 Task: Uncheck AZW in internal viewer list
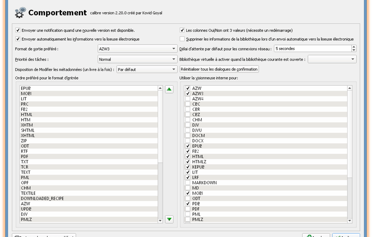click(188, 88)
